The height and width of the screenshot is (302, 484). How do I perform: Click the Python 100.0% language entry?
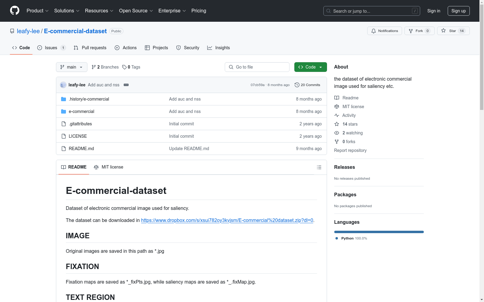click(x=351, y=238)
